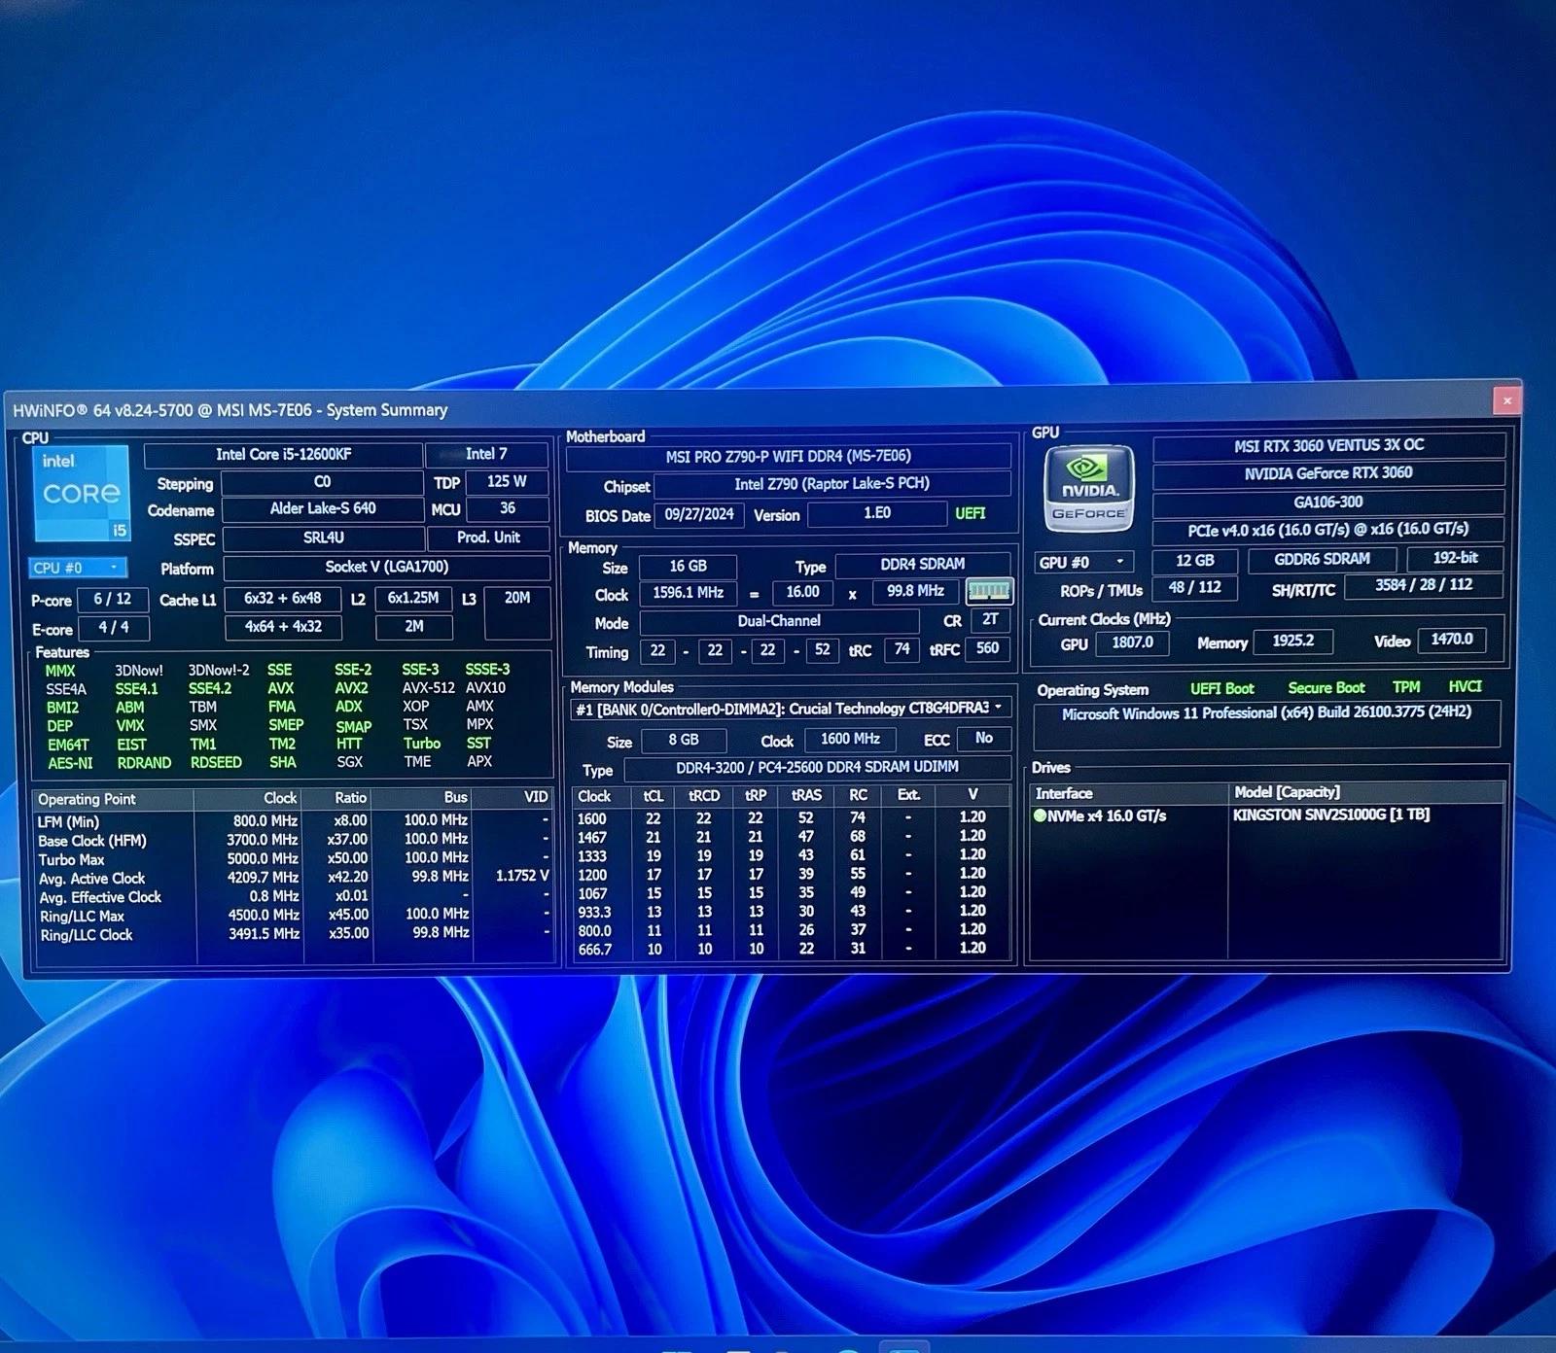Click the module type 'DDR4-3200 / PC4-25600' field
The width and height of the screenshot is (1556, 1353).
tap(817, 768)
